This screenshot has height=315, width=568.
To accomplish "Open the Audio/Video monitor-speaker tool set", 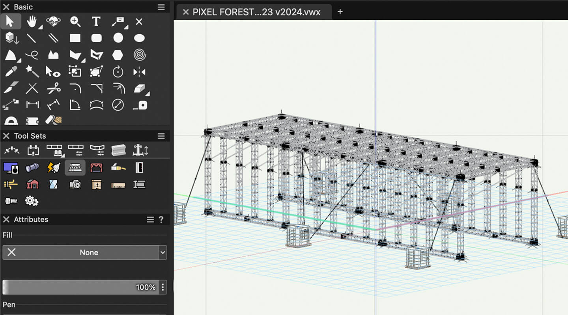I will point(11,168).
